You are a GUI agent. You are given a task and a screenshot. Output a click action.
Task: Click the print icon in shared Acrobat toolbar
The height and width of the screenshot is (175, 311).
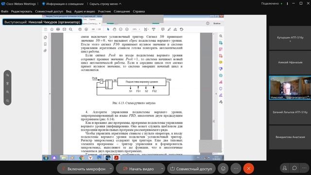[x=58, y=29]
